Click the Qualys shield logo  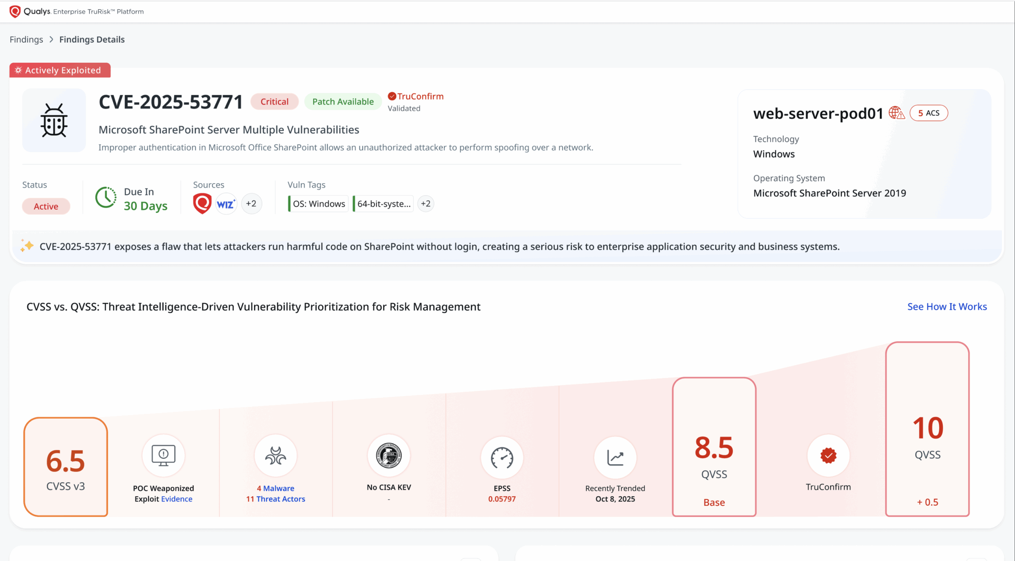click(x=15, y=11)
